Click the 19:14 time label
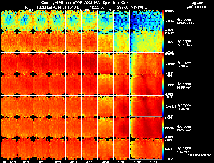This screenshot has height=163, width=214. point(154,162)
